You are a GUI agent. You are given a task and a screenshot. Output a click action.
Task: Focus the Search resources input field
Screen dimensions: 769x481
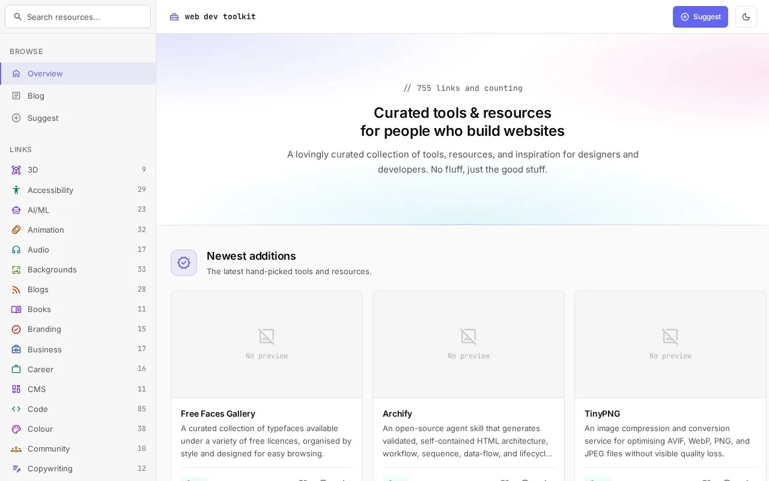(x=78, y=17)
